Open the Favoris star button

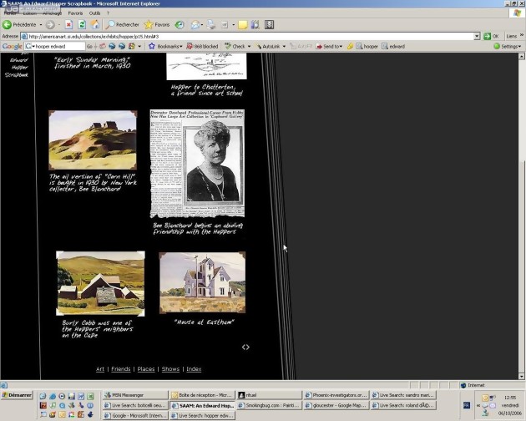click(157, 25)
